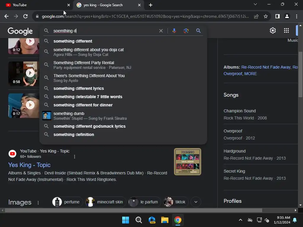303x227 pixels.
Task: Open Google quick settings gear
Action: click(273, 30)
